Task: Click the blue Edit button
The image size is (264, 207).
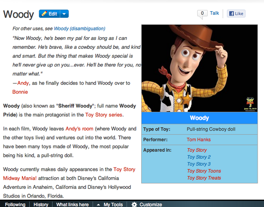Action: click(x=50, y=14)
